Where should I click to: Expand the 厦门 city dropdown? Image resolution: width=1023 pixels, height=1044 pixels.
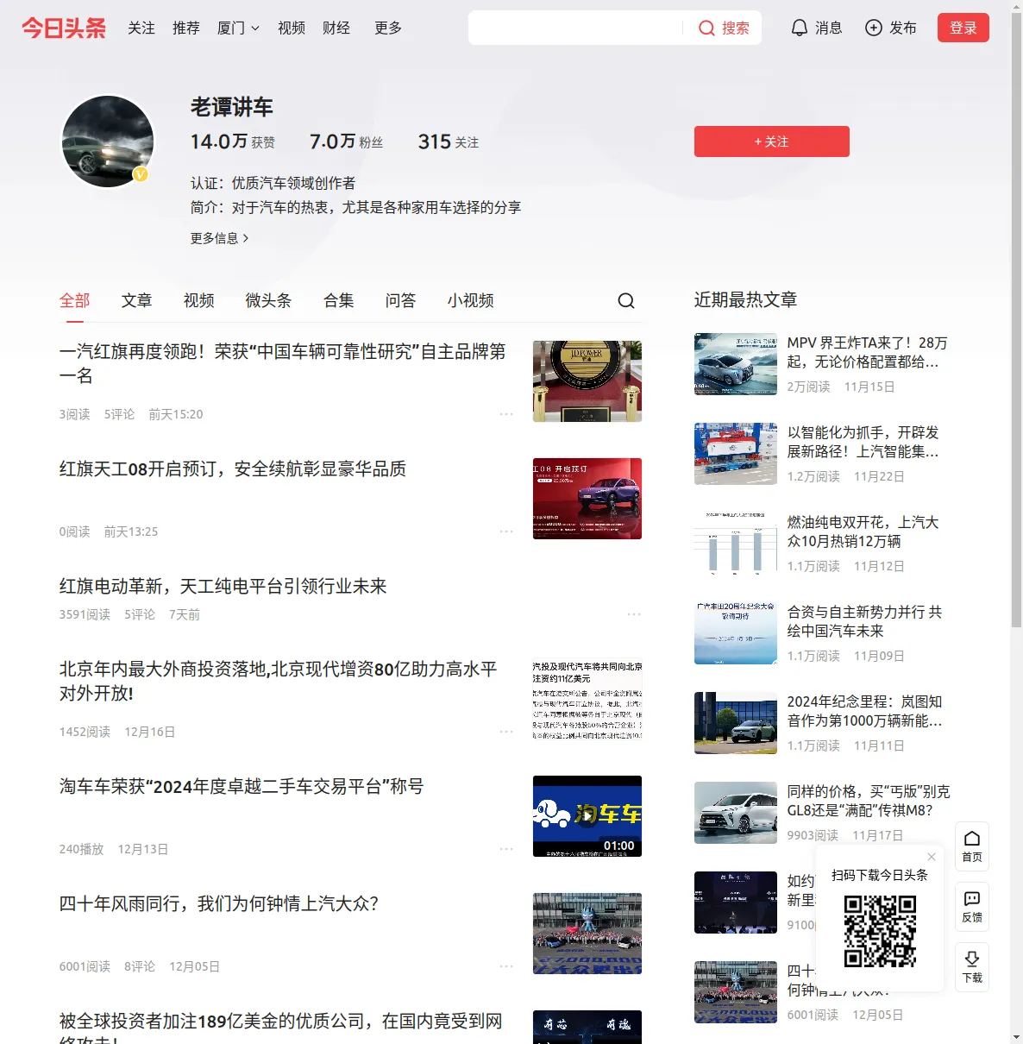238,28
